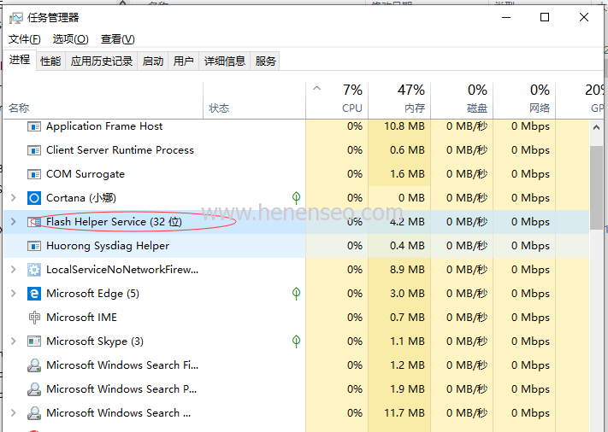Click the LocalServiceNoNetworkFirewall gear icon

tap(34, 270)
